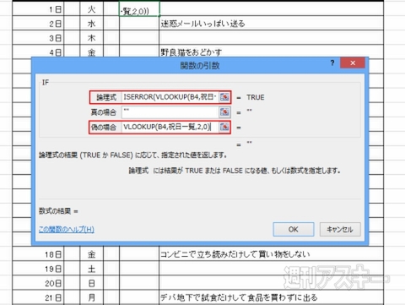This screenshot has height=305, width=405.
Task: Click the range selector icon beside 偽の場合 field
Action: [x=224, y=127]
